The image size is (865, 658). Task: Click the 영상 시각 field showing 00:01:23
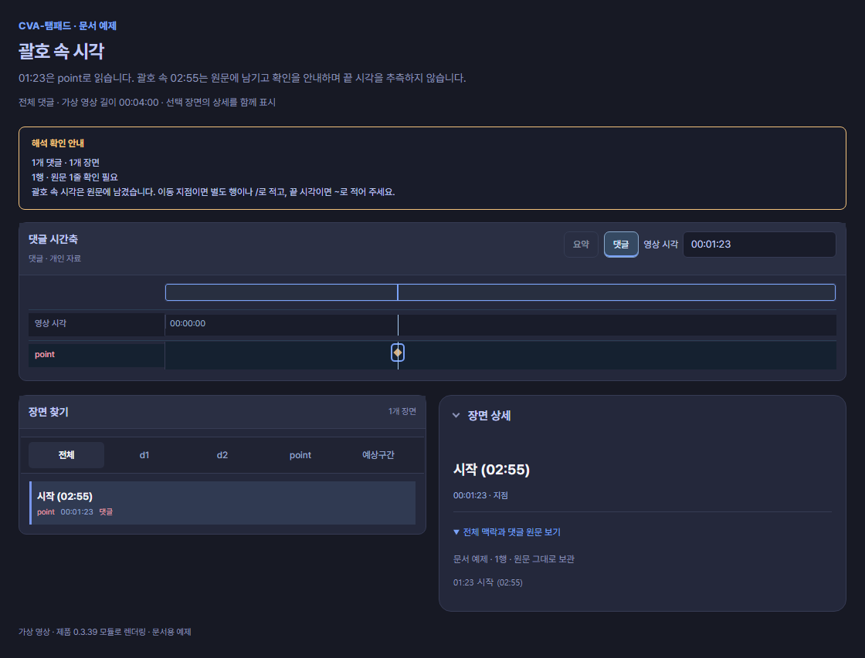759,244
